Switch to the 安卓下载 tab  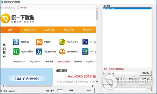point(49,30)
